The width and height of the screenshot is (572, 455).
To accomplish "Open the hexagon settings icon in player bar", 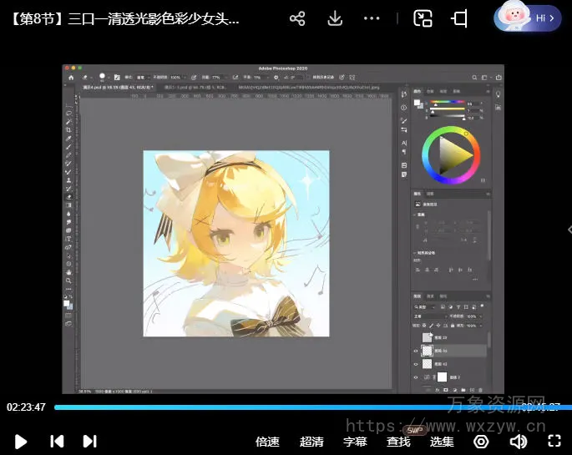I will tap(480, 441).
